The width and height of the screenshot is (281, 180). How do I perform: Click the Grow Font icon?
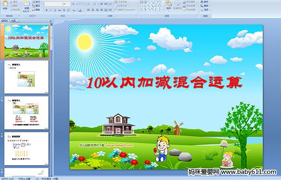(74, 4)
